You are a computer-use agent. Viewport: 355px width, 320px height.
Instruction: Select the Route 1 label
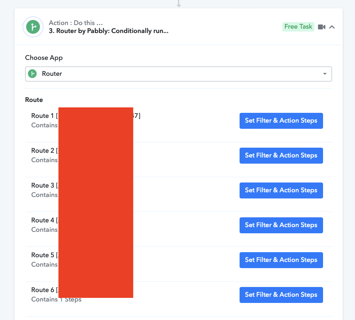coord(42,116)
